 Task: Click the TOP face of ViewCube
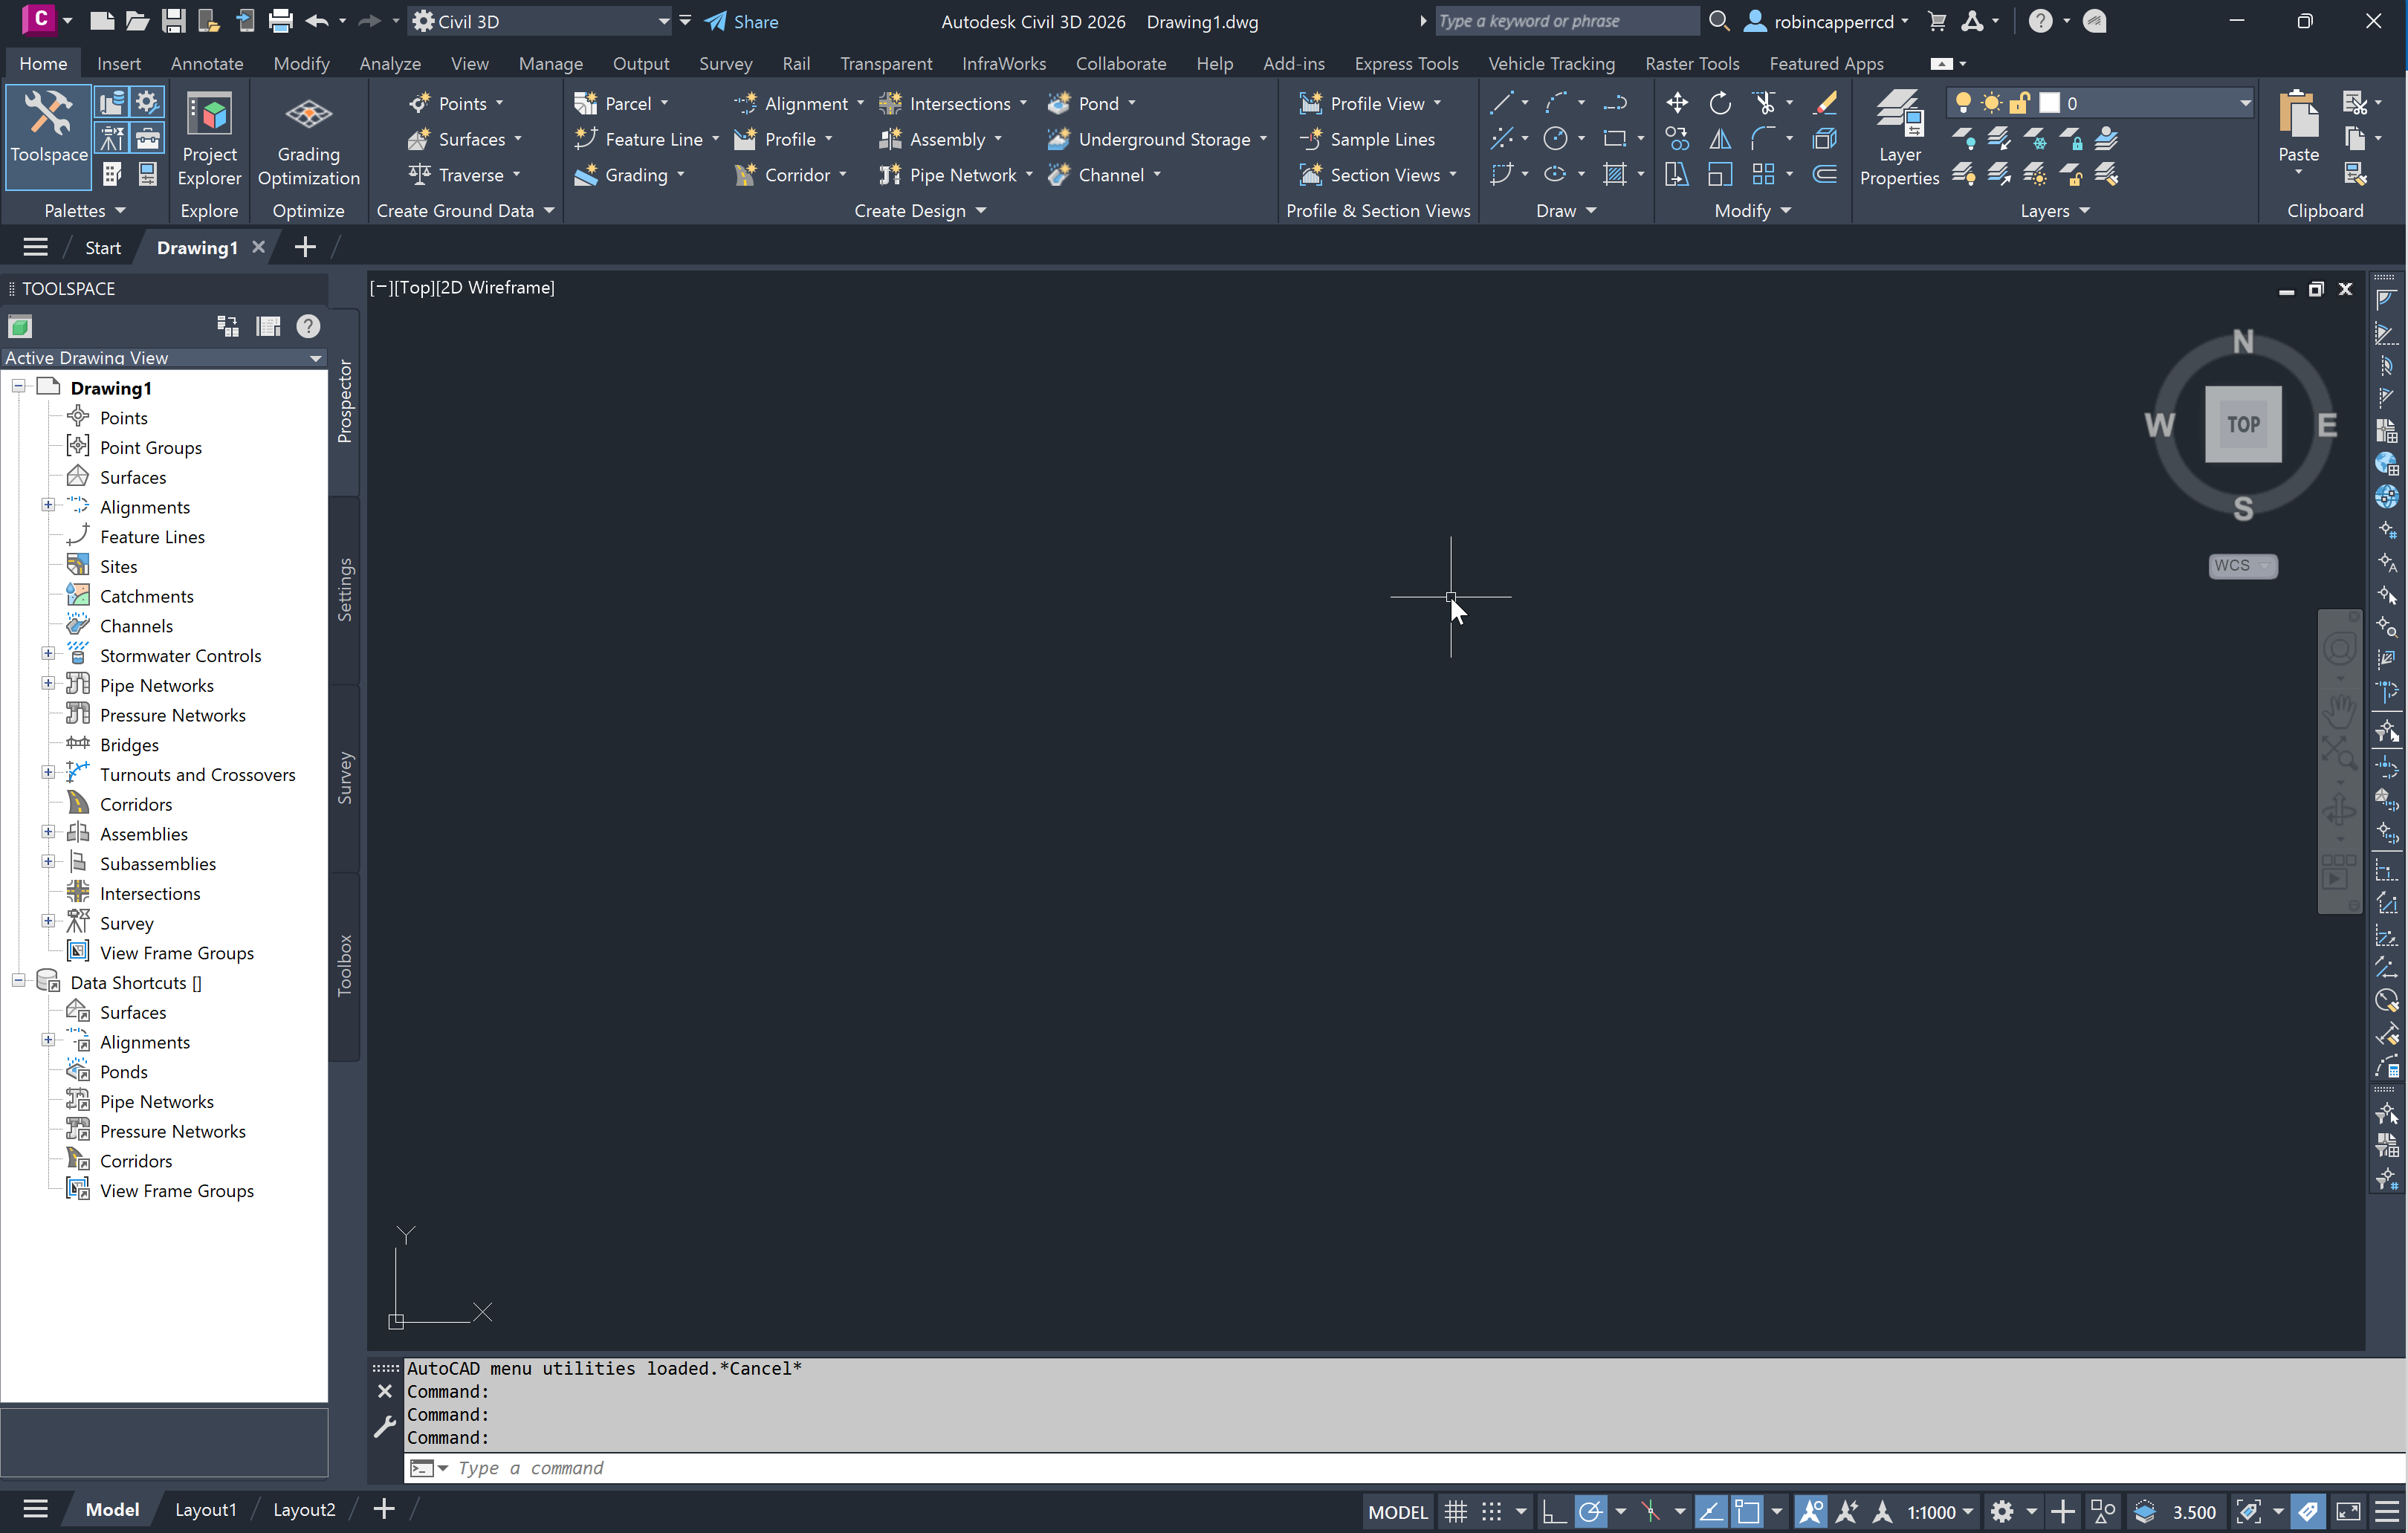(2242, 425)
